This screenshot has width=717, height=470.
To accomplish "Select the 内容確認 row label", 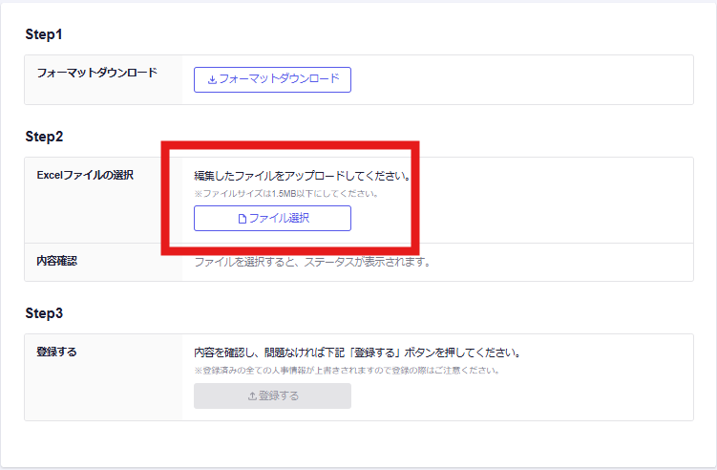I will [x=56, y=261].
